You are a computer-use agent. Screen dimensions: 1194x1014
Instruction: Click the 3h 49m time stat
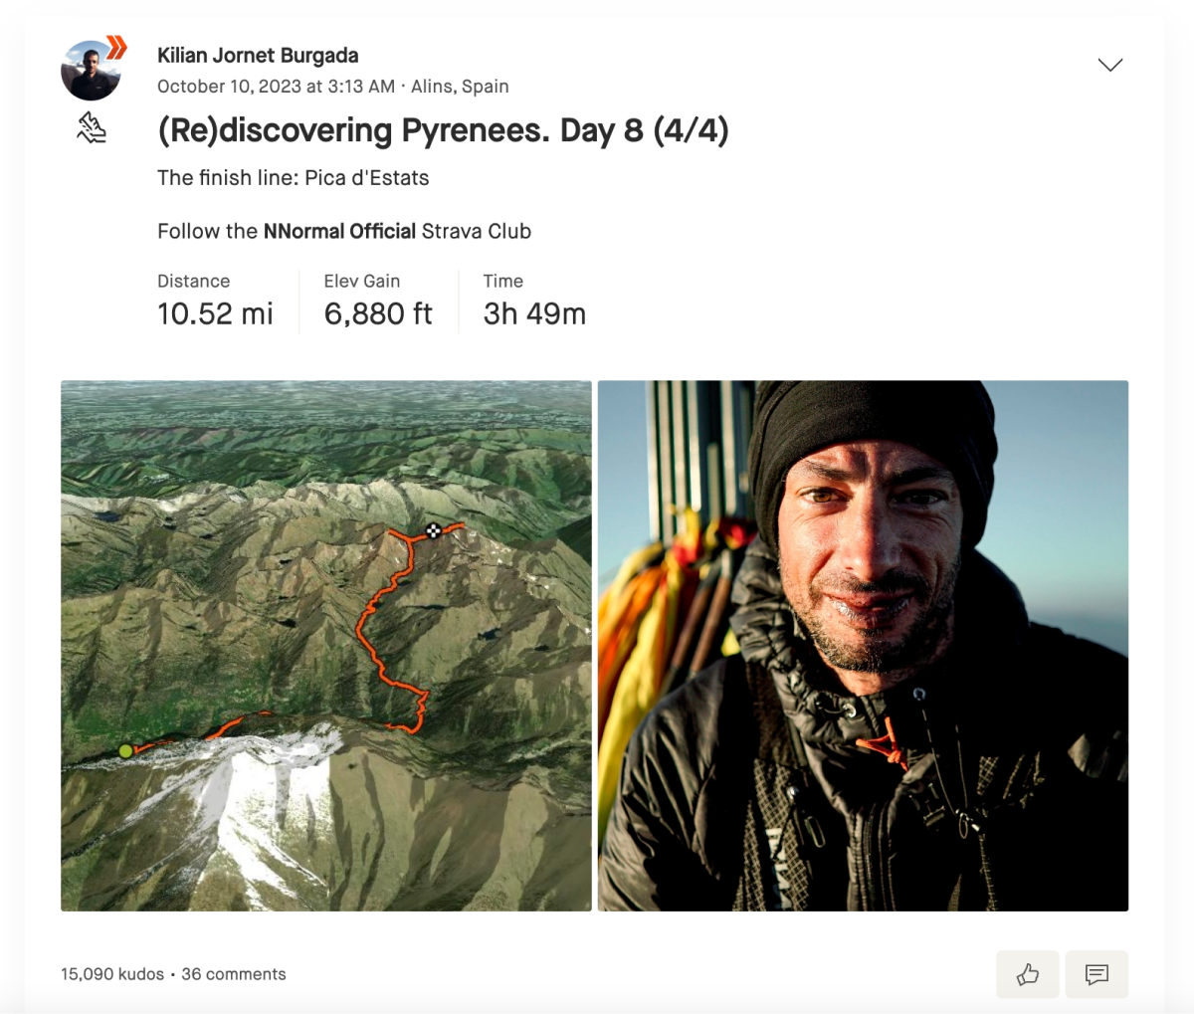pyautogui.click(x=534, y=313)
